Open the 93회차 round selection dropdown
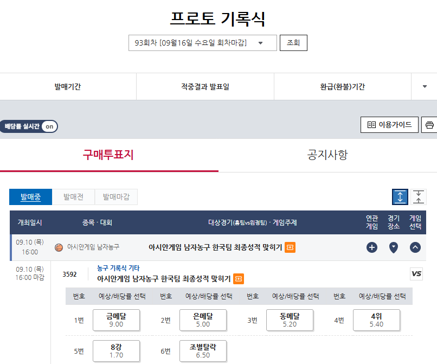 click(203, 43)
